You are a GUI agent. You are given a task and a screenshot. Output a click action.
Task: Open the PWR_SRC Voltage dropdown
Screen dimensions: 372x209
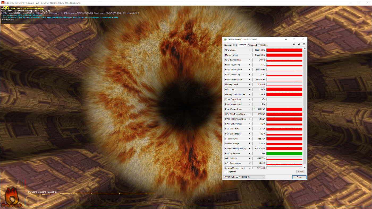click(250, 124)
